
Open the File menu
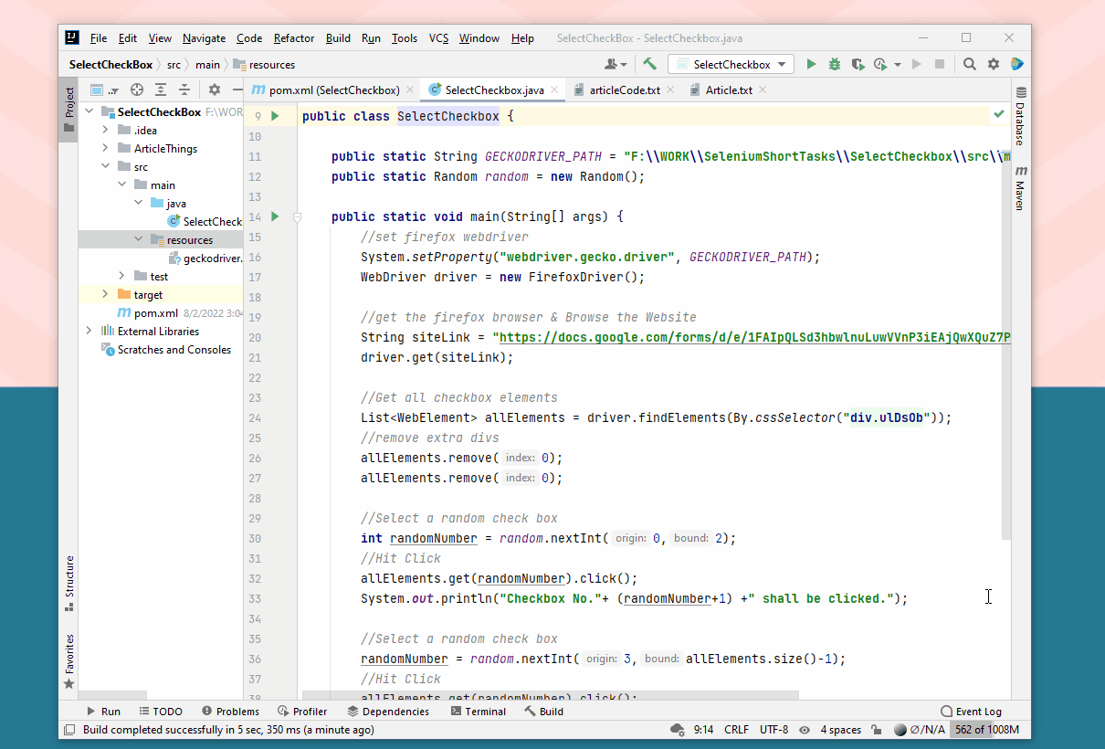[x=99, y=38]
